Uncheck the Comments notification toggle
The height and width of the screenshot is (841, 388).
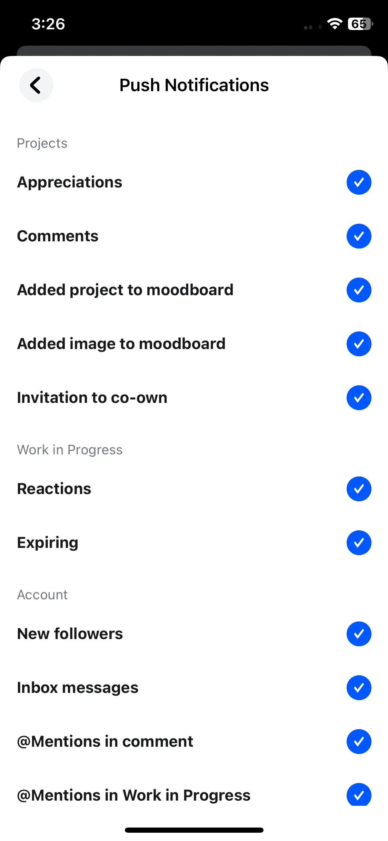(x=359, y=236)
